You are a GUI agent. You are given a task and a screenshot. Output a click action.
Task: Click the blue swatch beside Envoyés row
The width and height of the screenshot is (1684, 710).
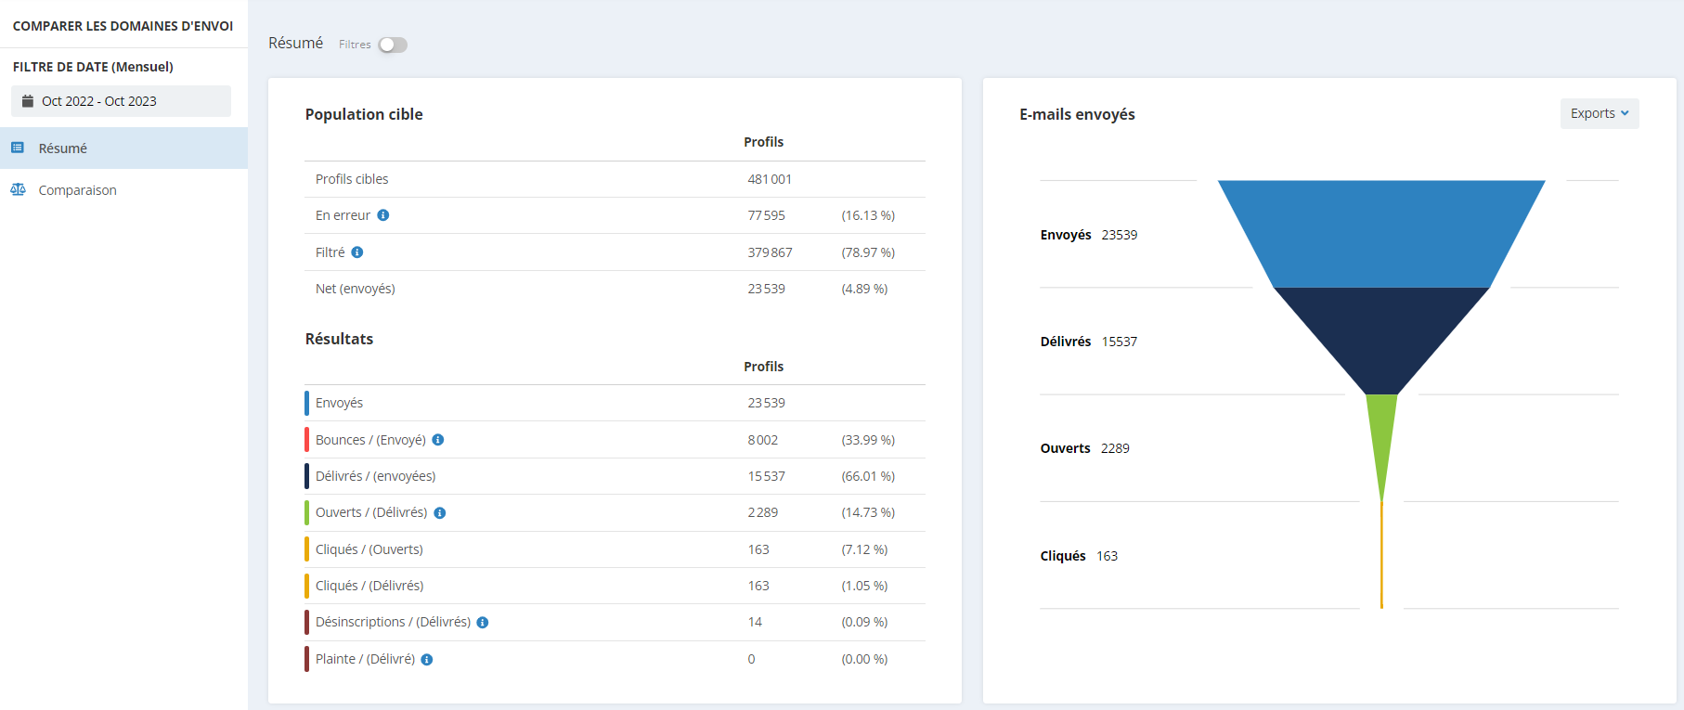point(306,403)
